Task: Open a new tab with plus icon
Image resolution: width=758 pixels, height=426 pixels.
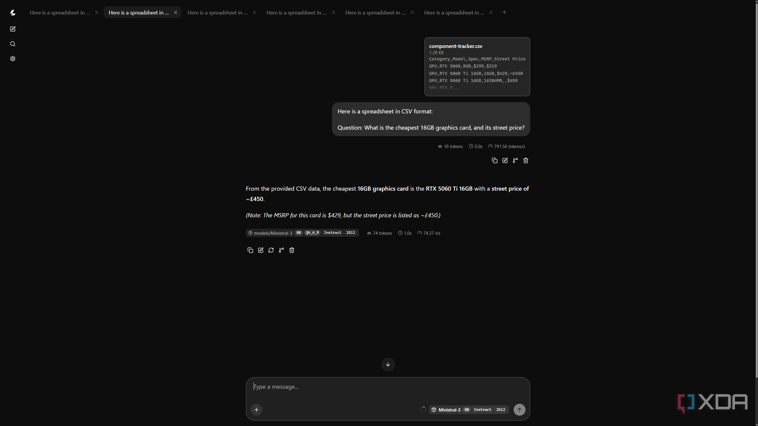Action: click(x=504, y=12)
